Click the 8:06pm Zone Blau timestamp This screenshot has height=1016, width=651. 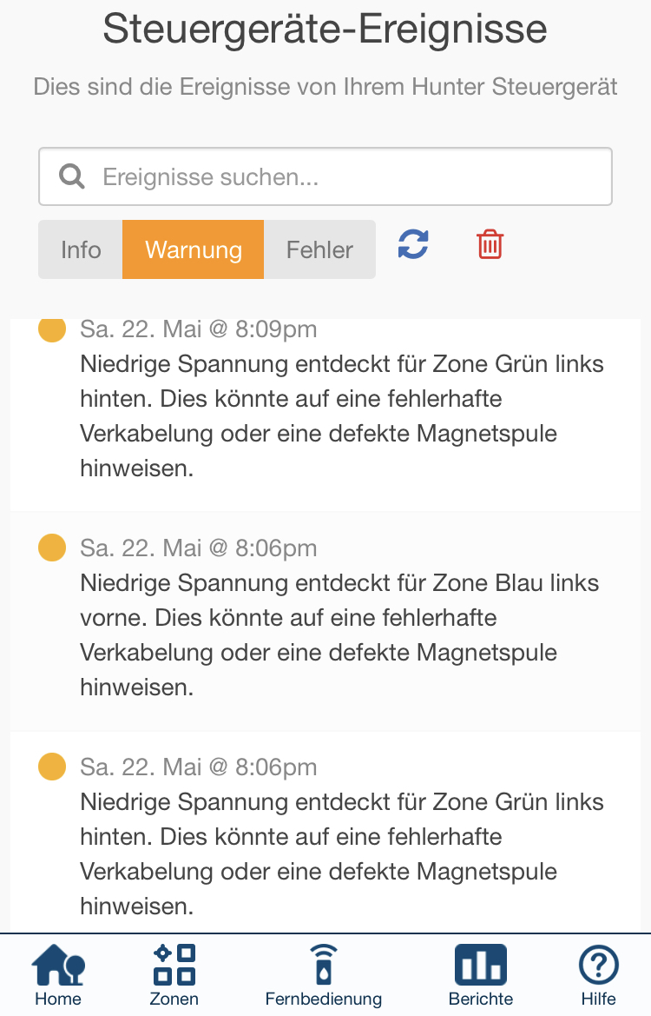point(198,548)
